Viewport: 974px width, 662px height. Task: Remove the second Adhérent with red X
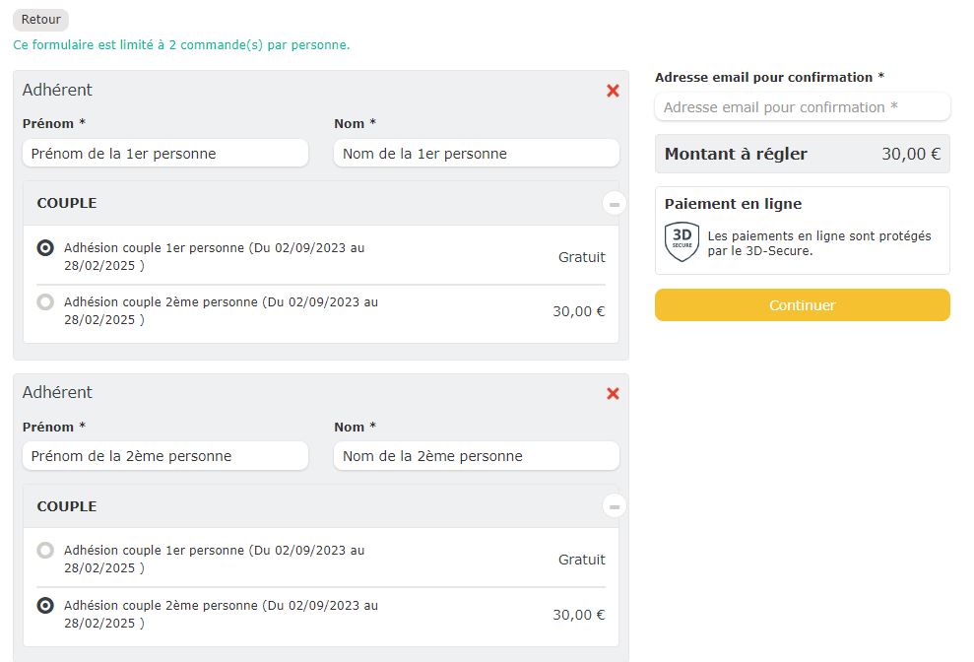click(x=613, y=394)
